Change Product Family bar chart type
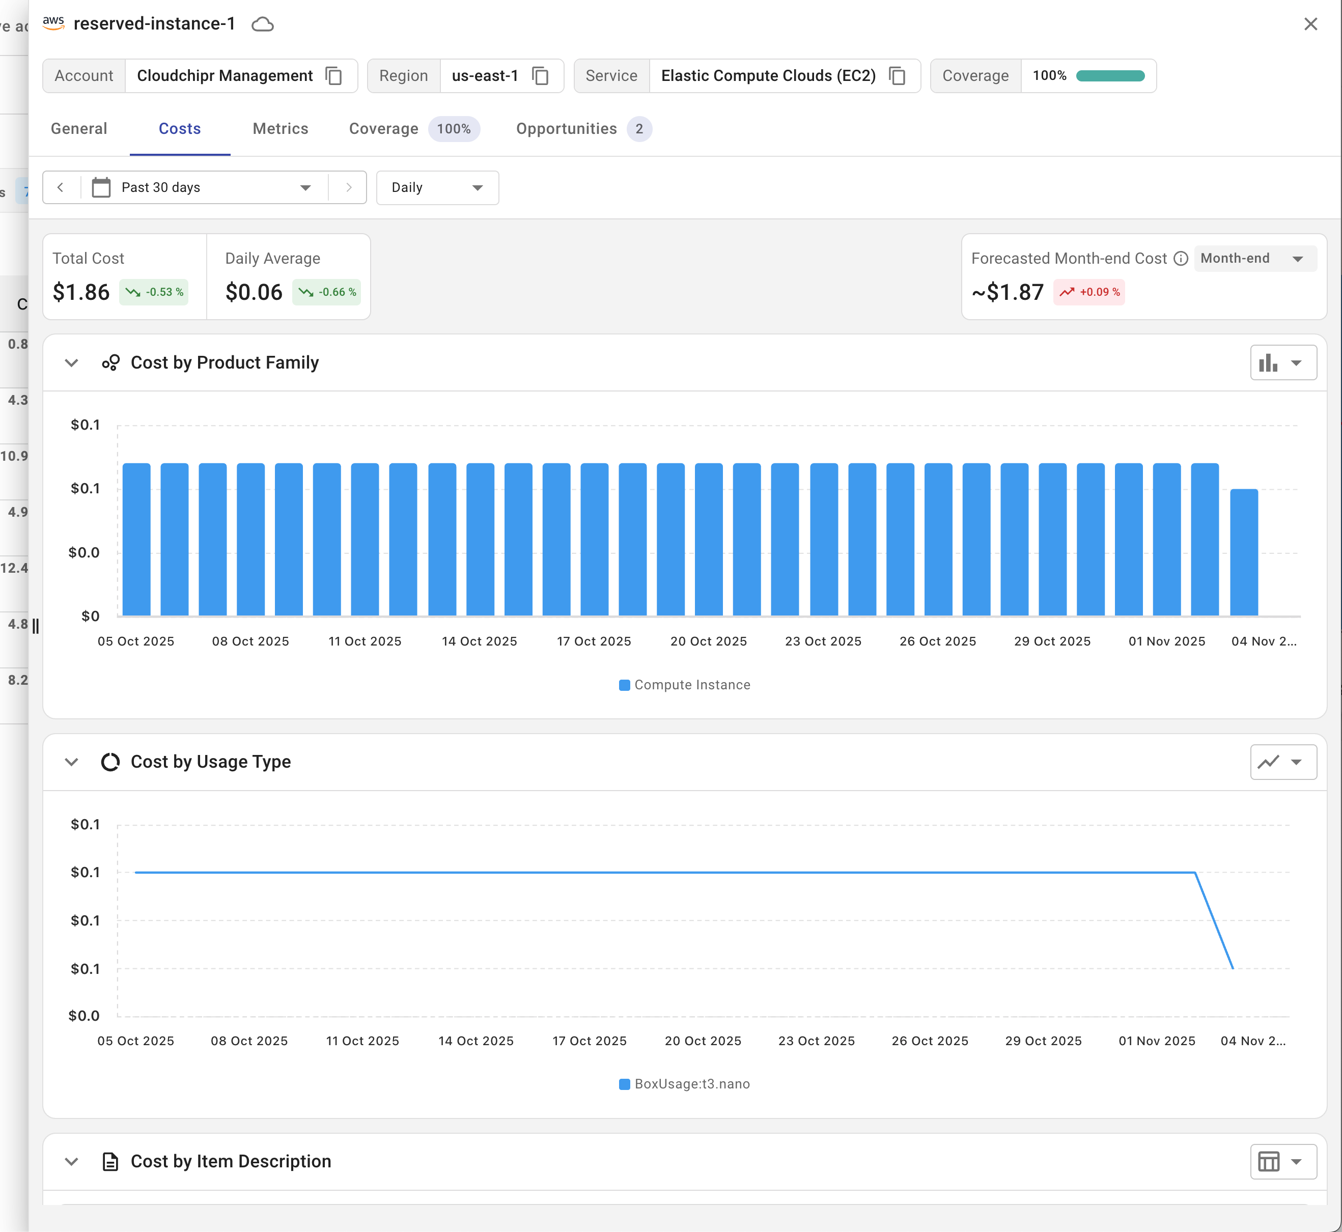Image resolution: width=1342 pixels, height=1232 pixels. click(x=1282, y=363)
